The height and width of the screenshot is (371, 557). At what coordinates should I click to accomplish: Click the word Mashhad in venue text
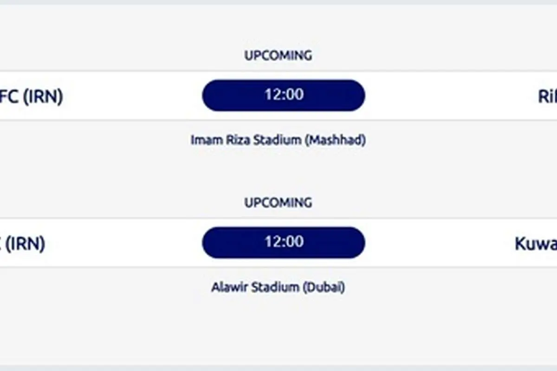coord(335,140)
